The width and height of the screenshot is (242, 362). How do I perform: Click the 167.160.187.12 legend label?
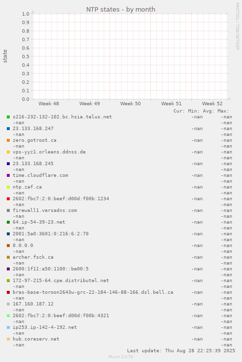[33, 304]
